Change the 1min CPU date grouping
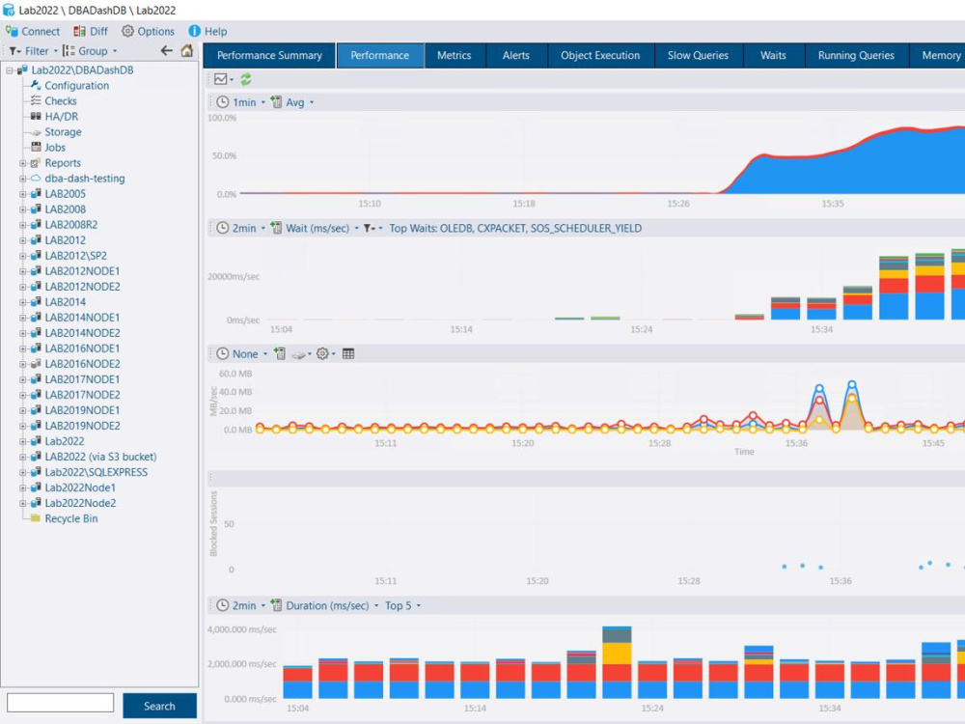 240,102
